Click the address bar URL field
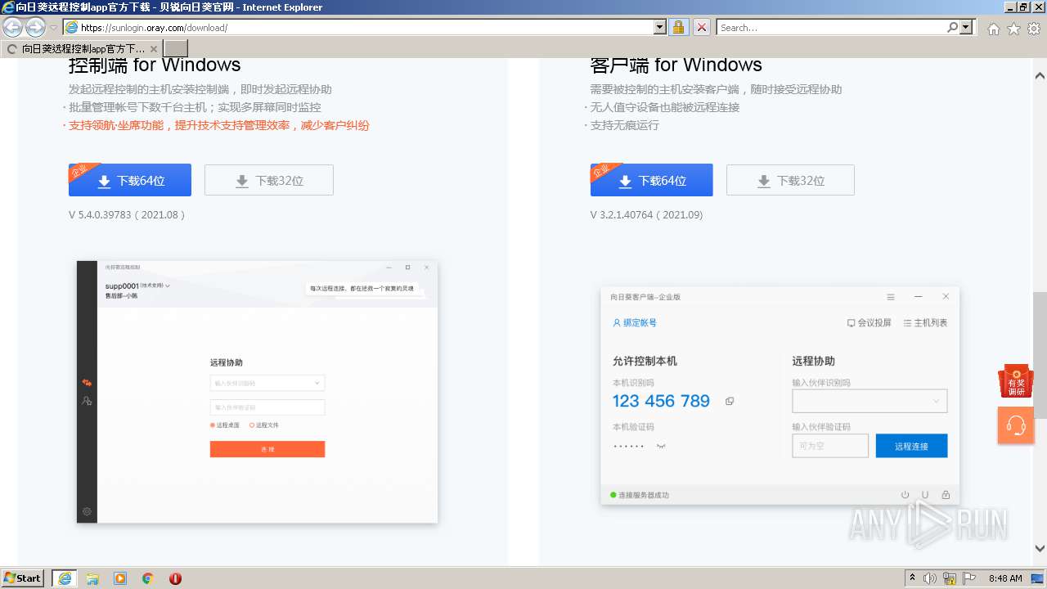Screen dimensions: 1047x589 [x=358, y=27]
